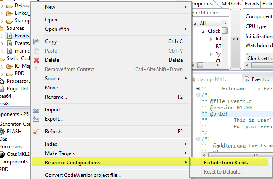
Task: Click the Copy icon in context menu
Action: pos(36,42)
